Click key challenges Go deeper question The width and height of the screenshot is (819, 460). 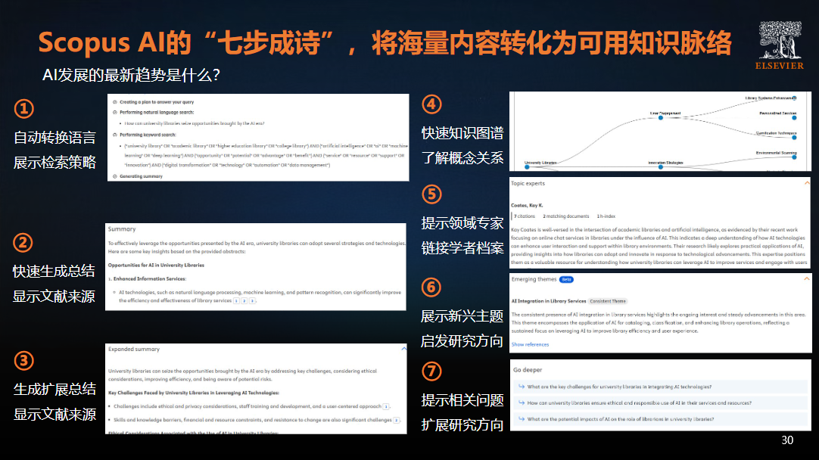[x=619, y=387]
